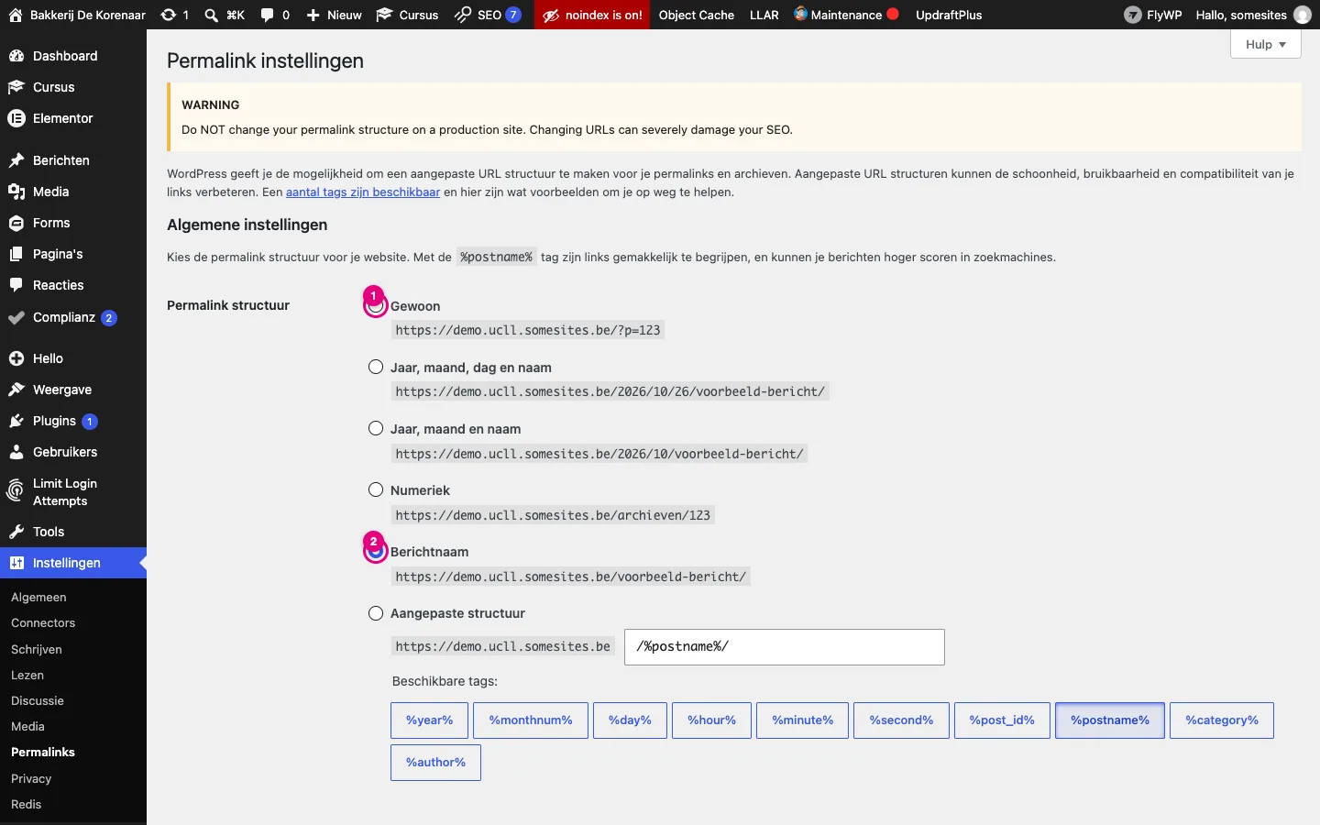The width and height of the screenshot is (1320, 825).
Task: Select 'Jaar, maand en naam' radio
Action: click(x=376, y=428)
